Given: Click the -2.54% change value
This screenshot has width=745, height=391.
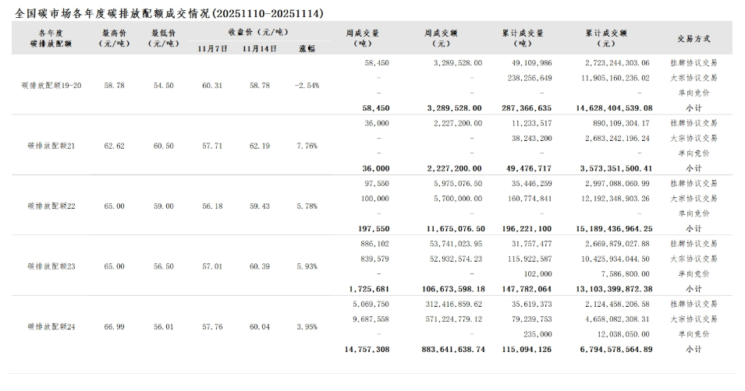Looking at the screenshot, I should pos(307,85).
